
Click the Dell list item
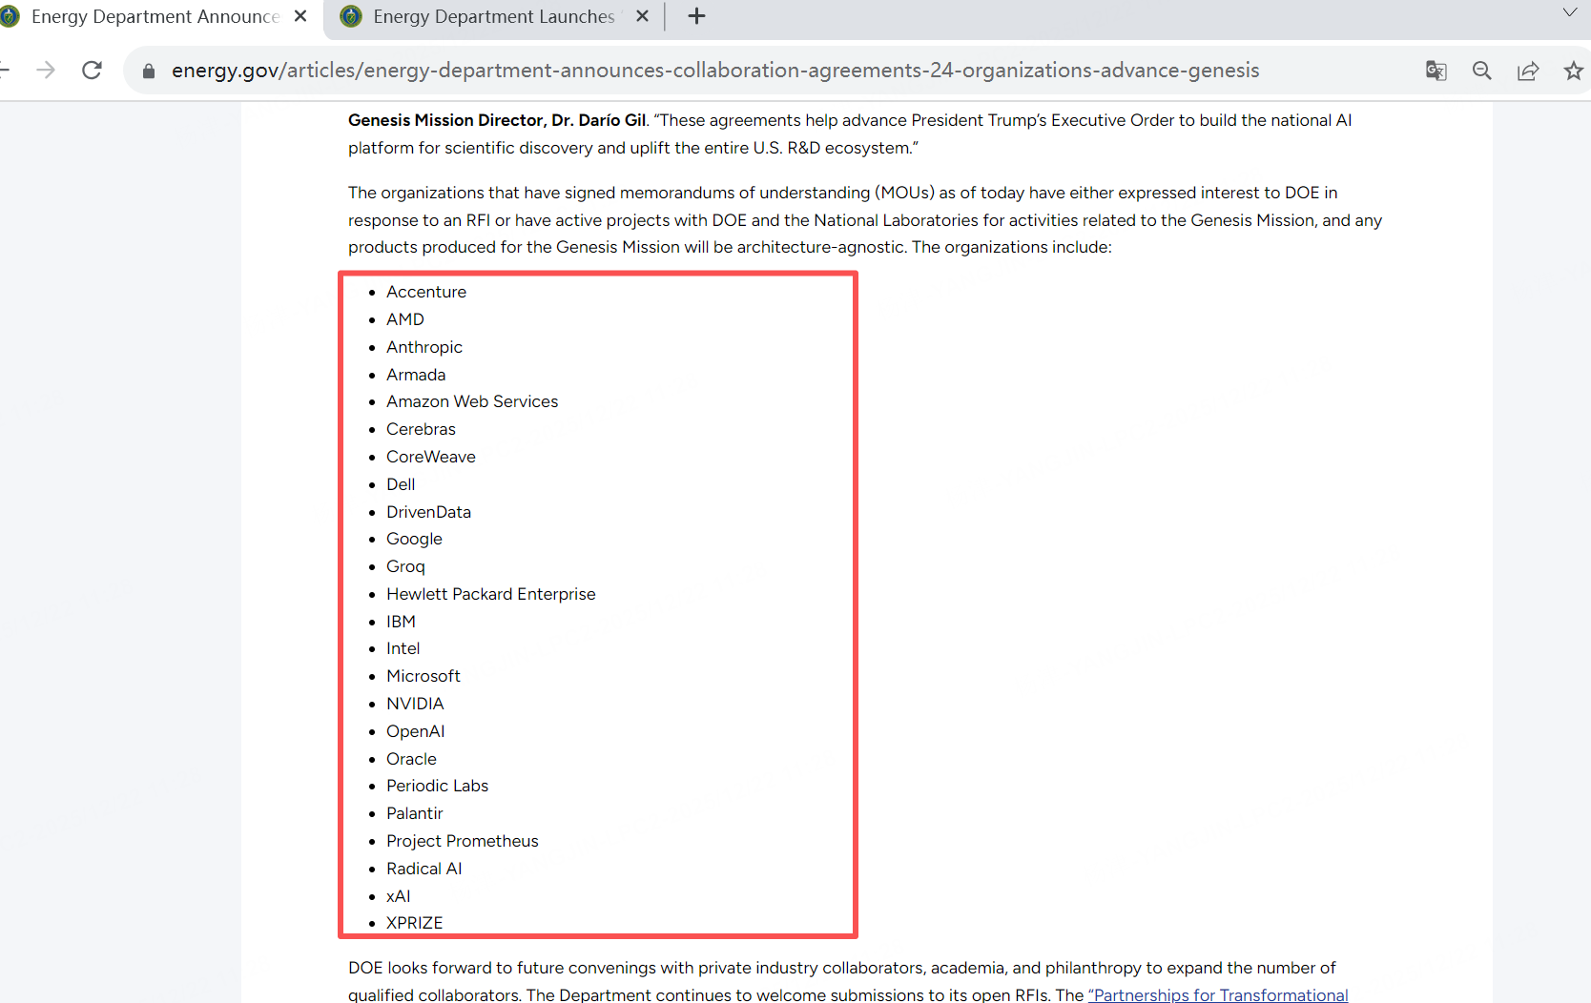point(401,484)
